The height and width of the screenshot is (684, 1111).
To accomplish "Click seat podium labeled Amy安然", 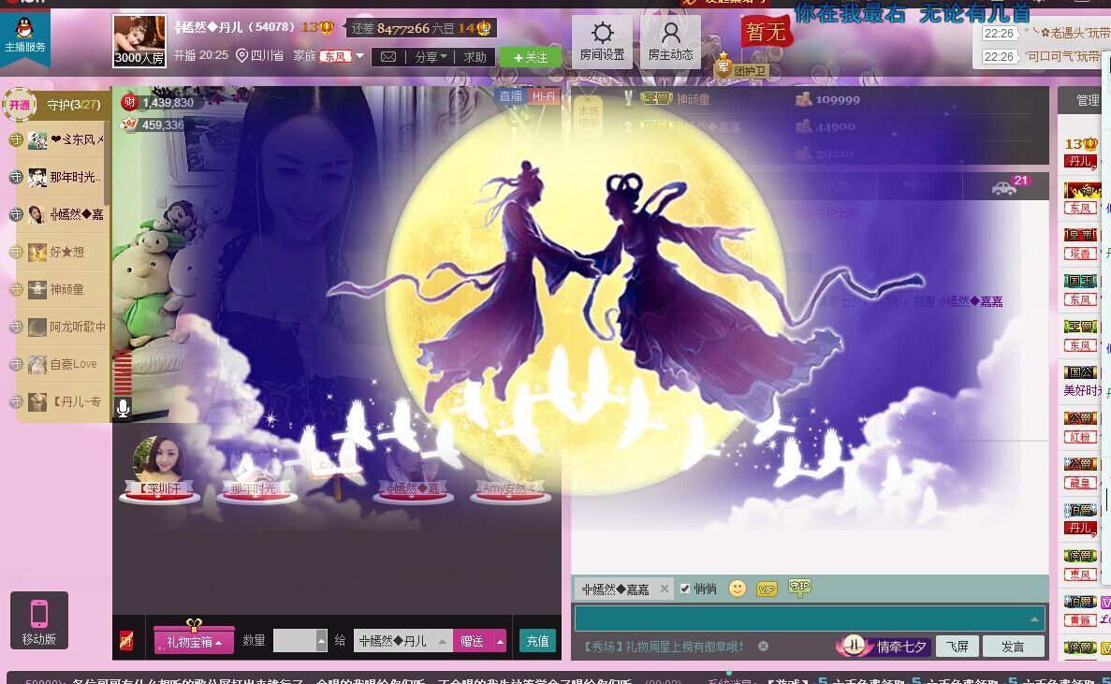I will point(510,488).
